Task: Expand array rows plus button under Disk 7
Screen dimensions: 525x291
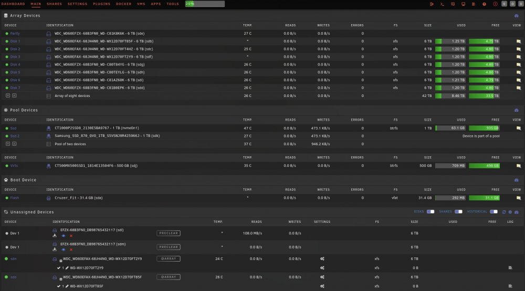Action: (x=14, y=95)
